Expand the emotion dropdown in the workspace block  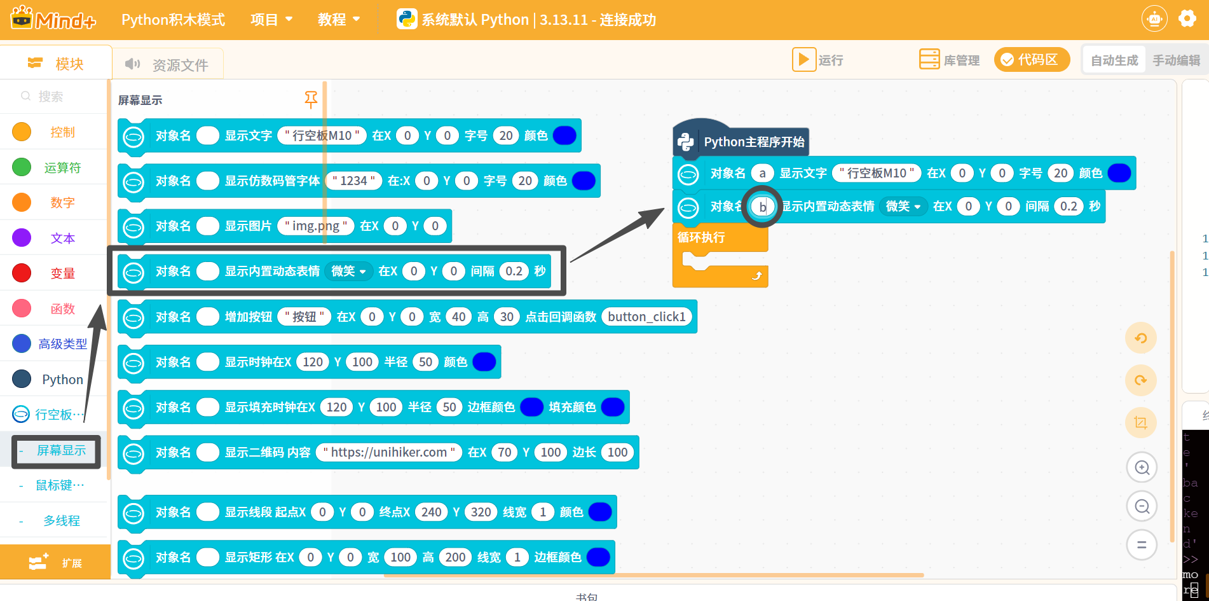[x=903, y=206]
